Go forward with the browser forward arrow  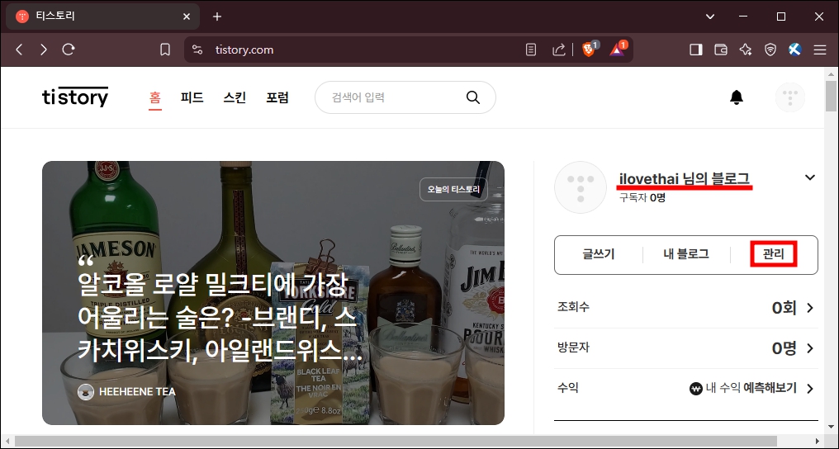[x=43, y=50]
